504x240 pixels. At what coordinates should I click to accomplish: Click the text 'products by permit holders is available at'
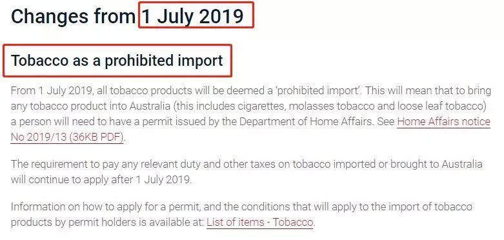coord(107,223)
